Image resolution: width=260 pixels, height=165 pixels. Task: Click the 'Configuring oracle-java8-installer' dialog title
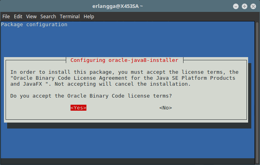pyautogui.click(x=124, y=60)
